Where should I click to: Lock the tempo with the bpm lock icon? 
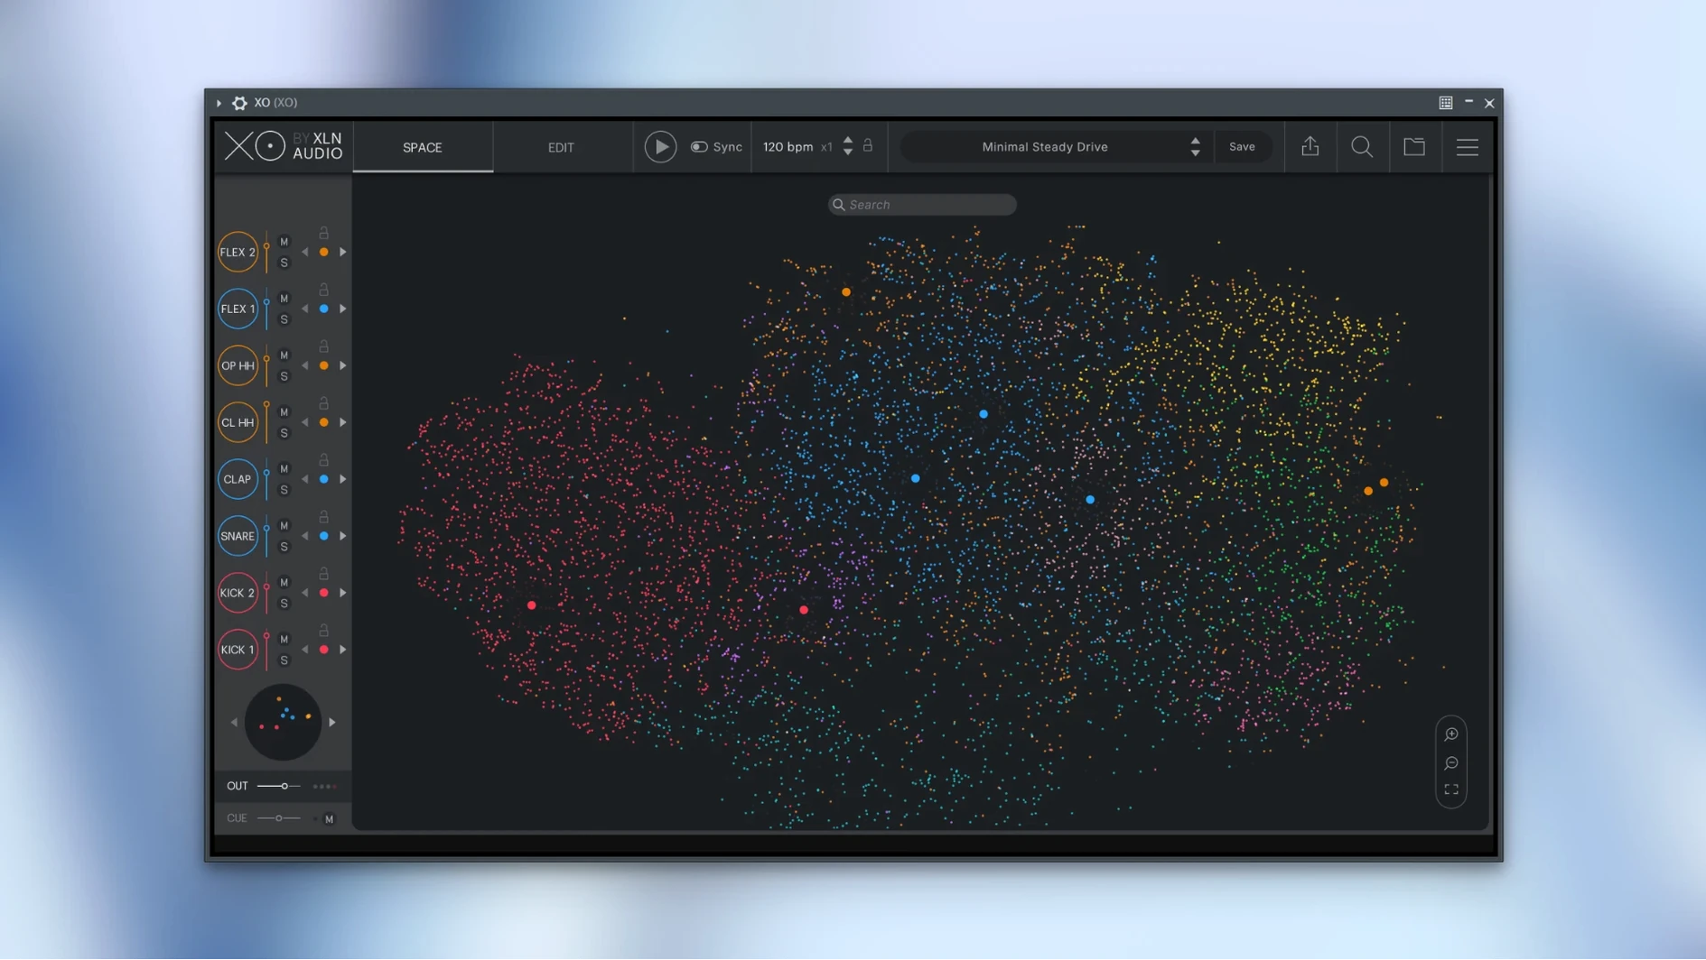868,145
